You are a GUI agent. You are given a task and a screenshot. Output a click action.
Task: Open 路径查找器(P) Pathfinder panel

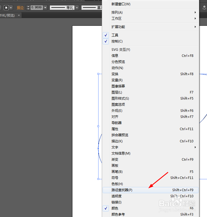151,190
